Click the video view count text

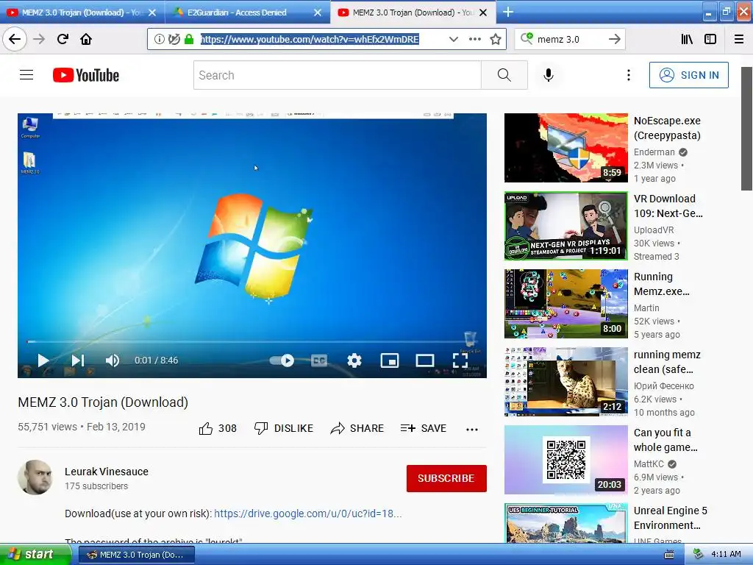(x=47, y=427)
